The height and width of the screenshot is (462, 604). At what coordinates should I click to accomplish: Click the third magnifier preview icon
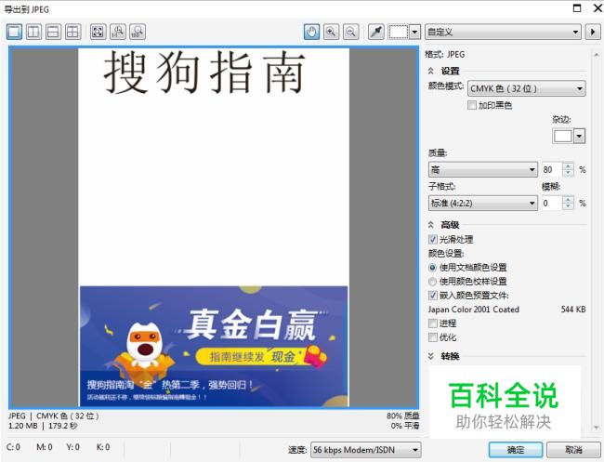click(x=138, y=32)
